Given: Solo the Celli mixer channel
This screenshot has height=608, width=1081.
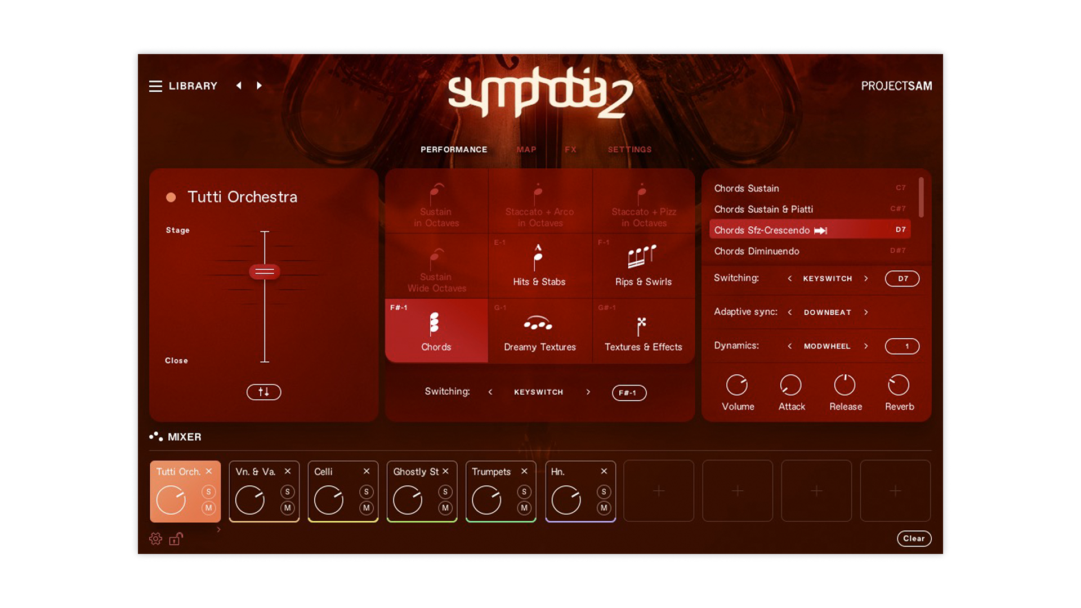Looking at the screenshot, I should [x=367, y=491].
